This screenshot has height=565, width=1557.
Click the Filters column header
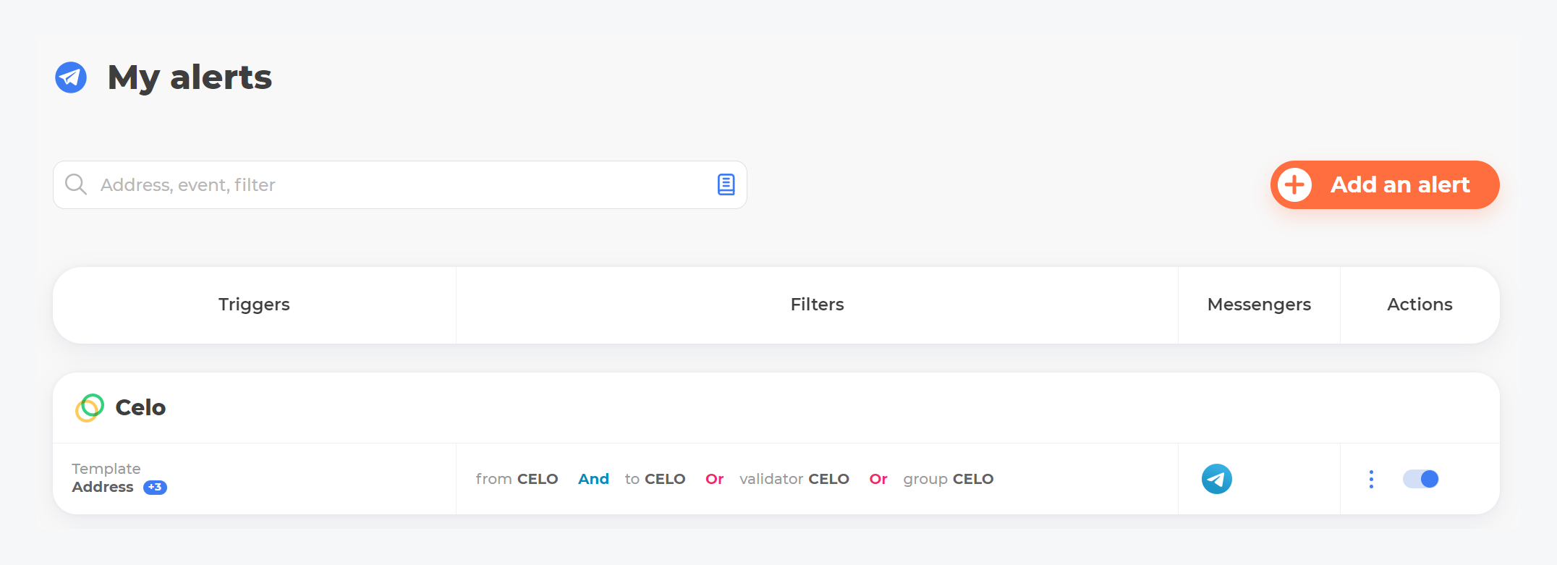817,305
